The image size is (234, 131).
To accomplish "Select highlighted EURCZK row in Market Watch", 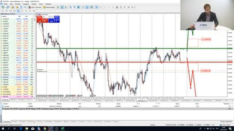I will coord(17,77).
